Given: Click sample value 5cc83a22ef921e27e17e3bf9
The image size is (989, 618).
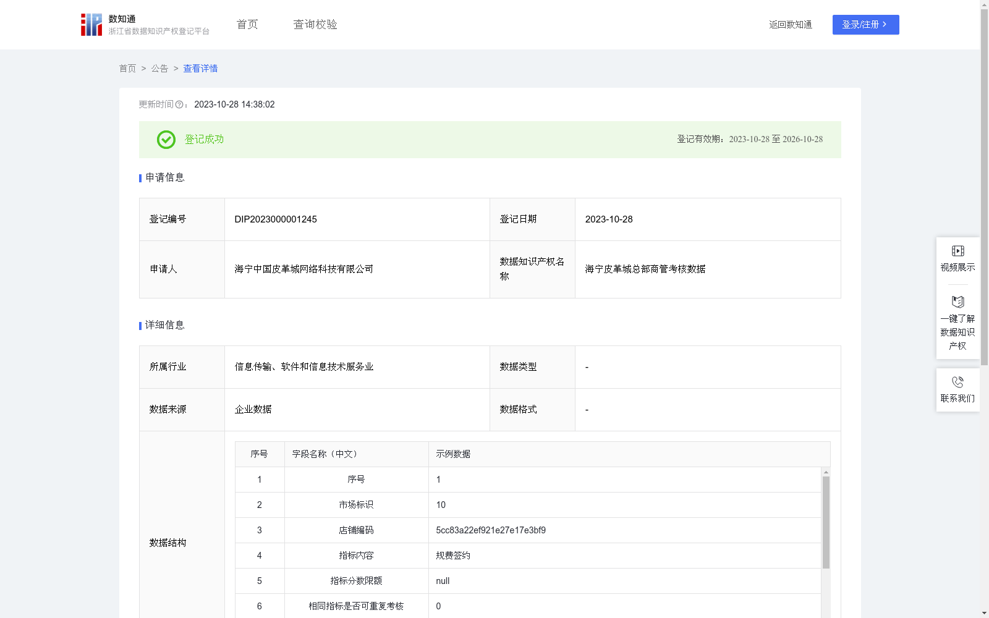Looking at the screenshot, I should coord(491,530).
